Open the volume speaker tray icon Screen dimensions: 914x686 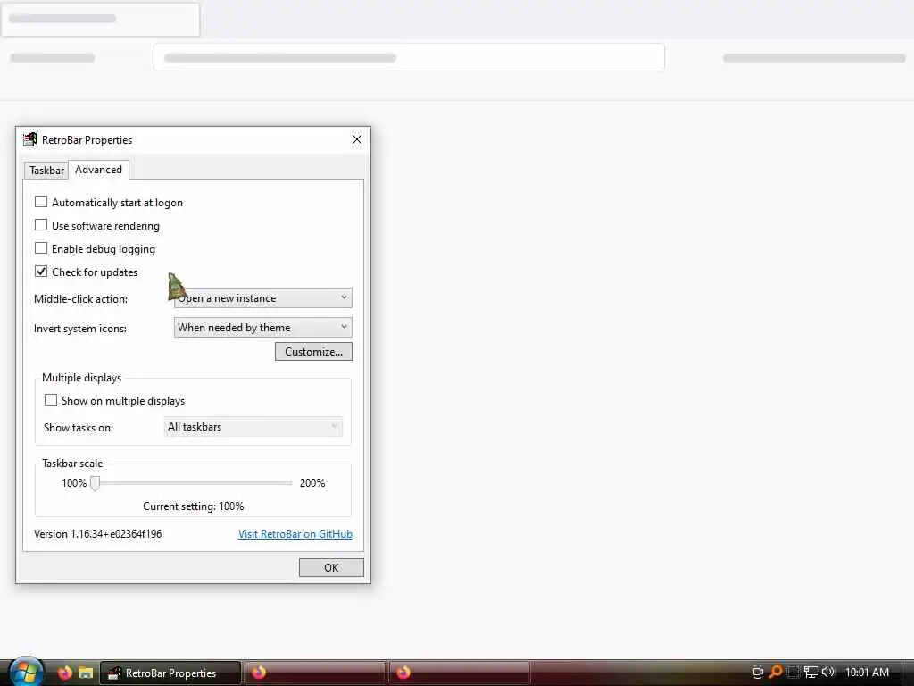point(827,672)
